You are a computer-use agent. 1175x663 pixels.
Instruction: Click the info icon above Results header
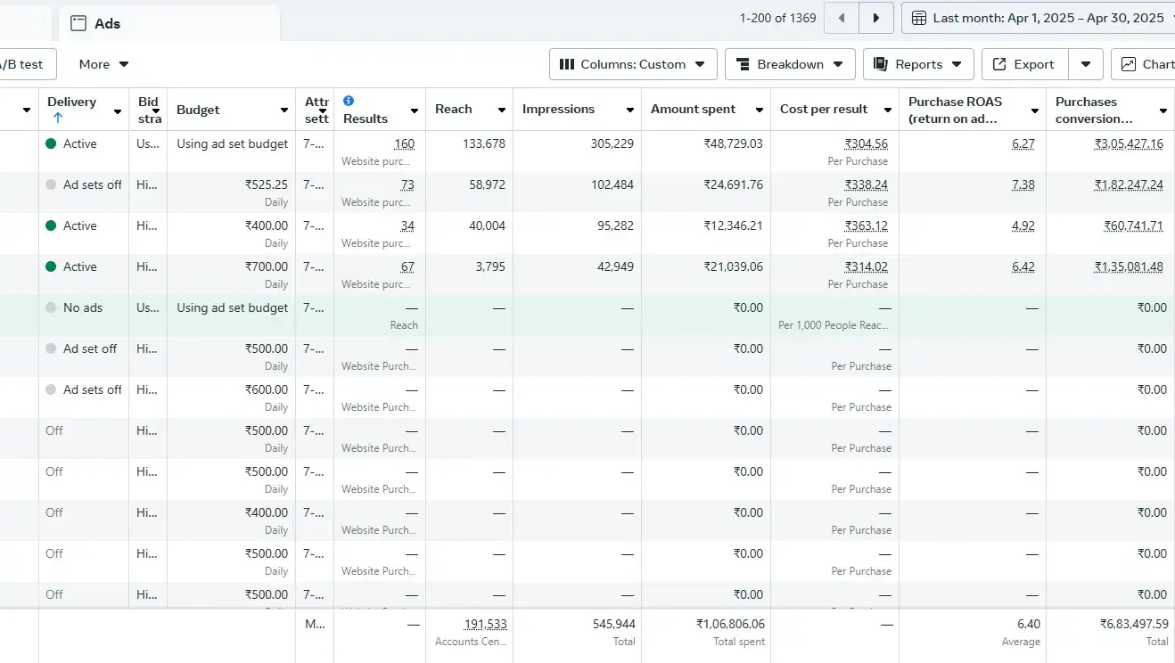349,101
